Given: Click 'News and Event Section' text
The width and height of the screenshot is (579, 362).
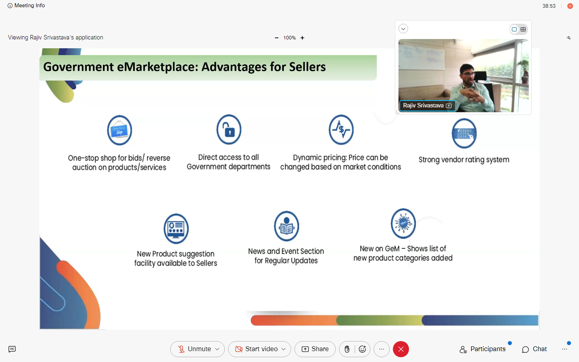Looking at the screenshot, I should tap(286, 256).
